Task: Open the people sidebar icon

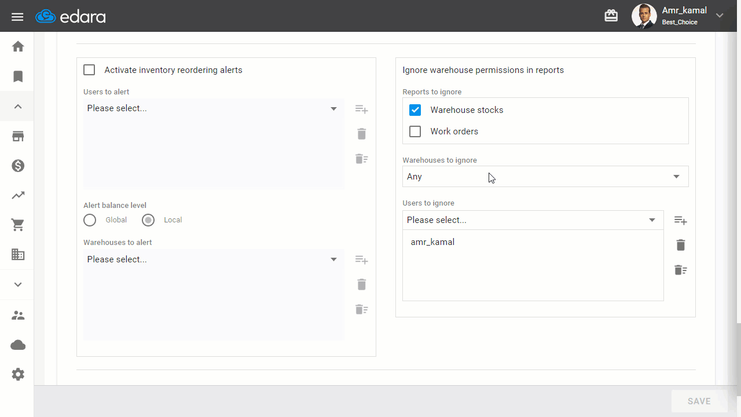Action: click(x=18, y=316)
